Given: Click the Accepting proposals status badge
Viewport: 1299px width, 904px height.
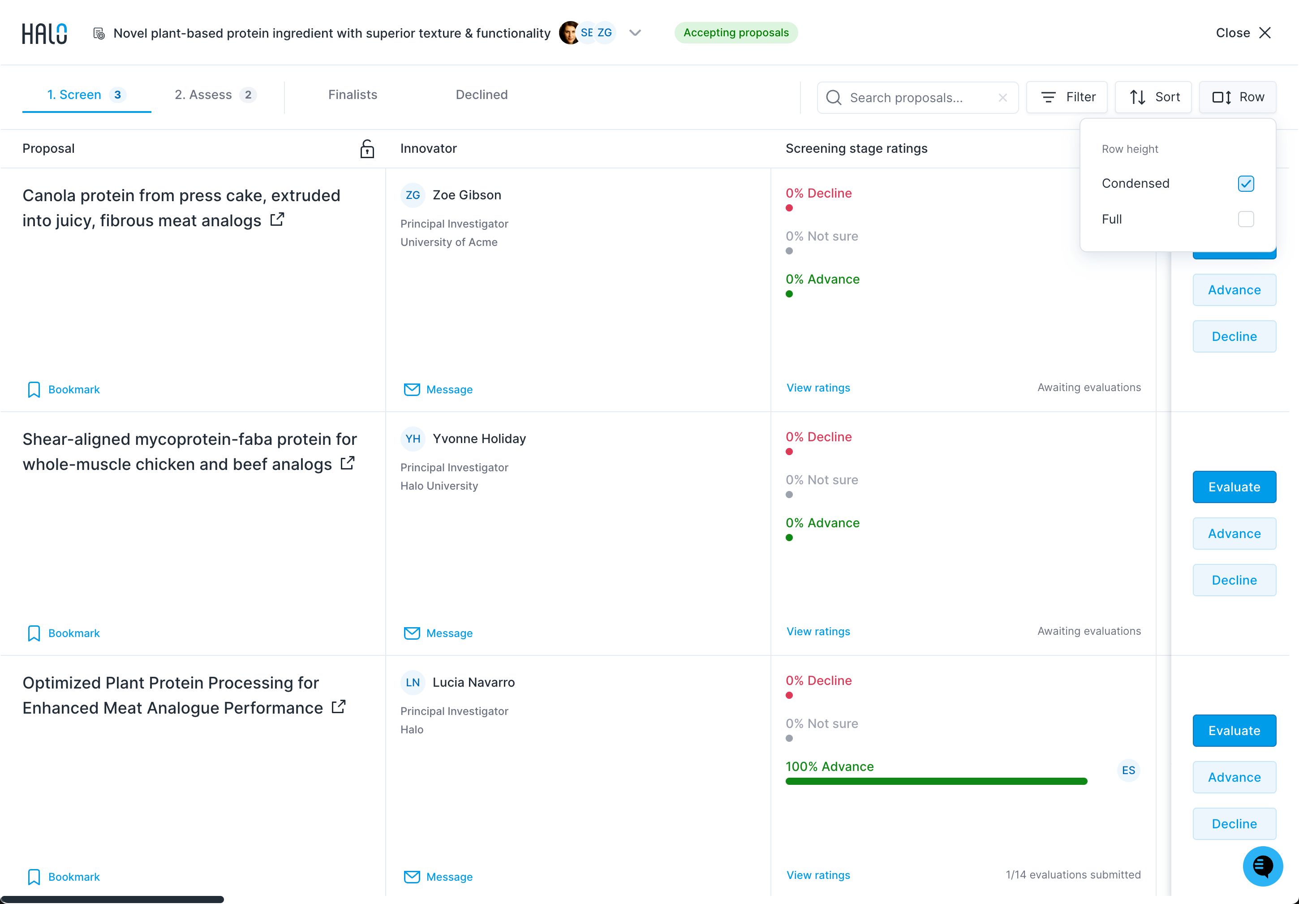Looking at the screenshot, I should (736, 33).
